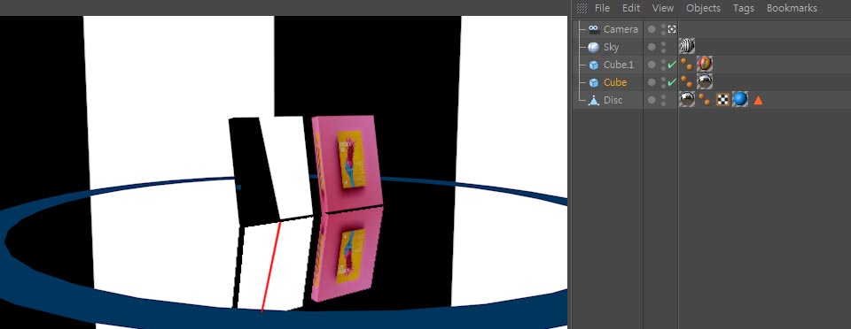Open the Tags menu
This screenshot has height=329, width=851.
(743, 8)
